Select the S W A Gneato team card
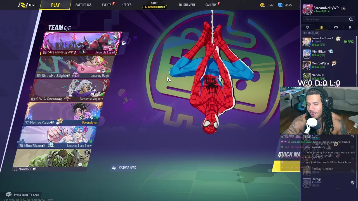 point(70,90)
